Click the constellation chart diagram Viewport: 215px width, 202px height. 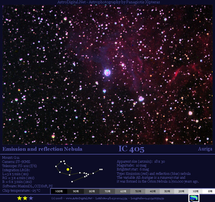(79, 171)
